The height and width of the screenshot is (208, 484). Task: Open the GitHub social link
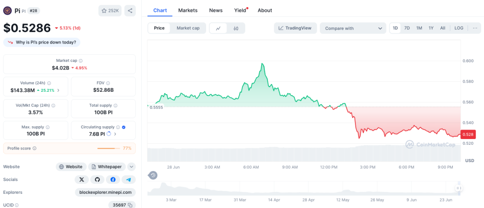[x=97, y=180]
